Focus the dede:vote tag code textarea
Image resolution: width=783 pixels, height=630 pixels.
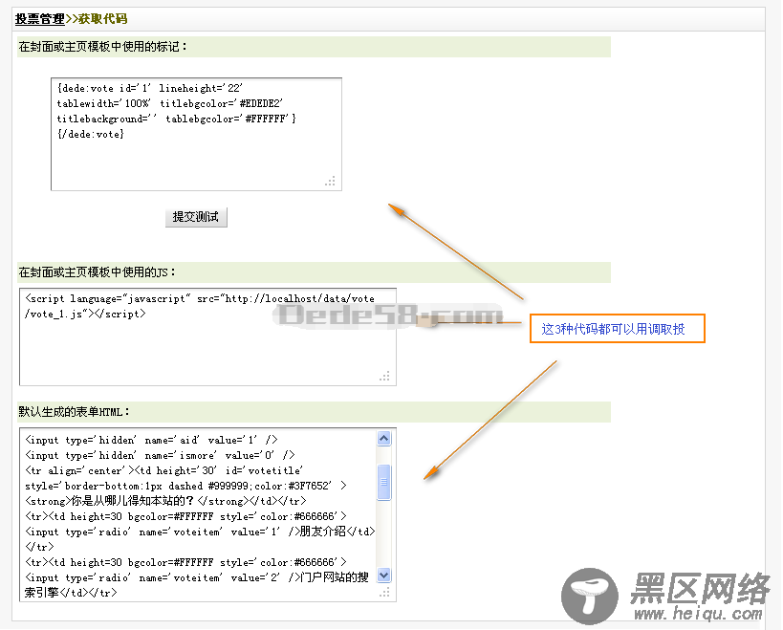[196, 134]
